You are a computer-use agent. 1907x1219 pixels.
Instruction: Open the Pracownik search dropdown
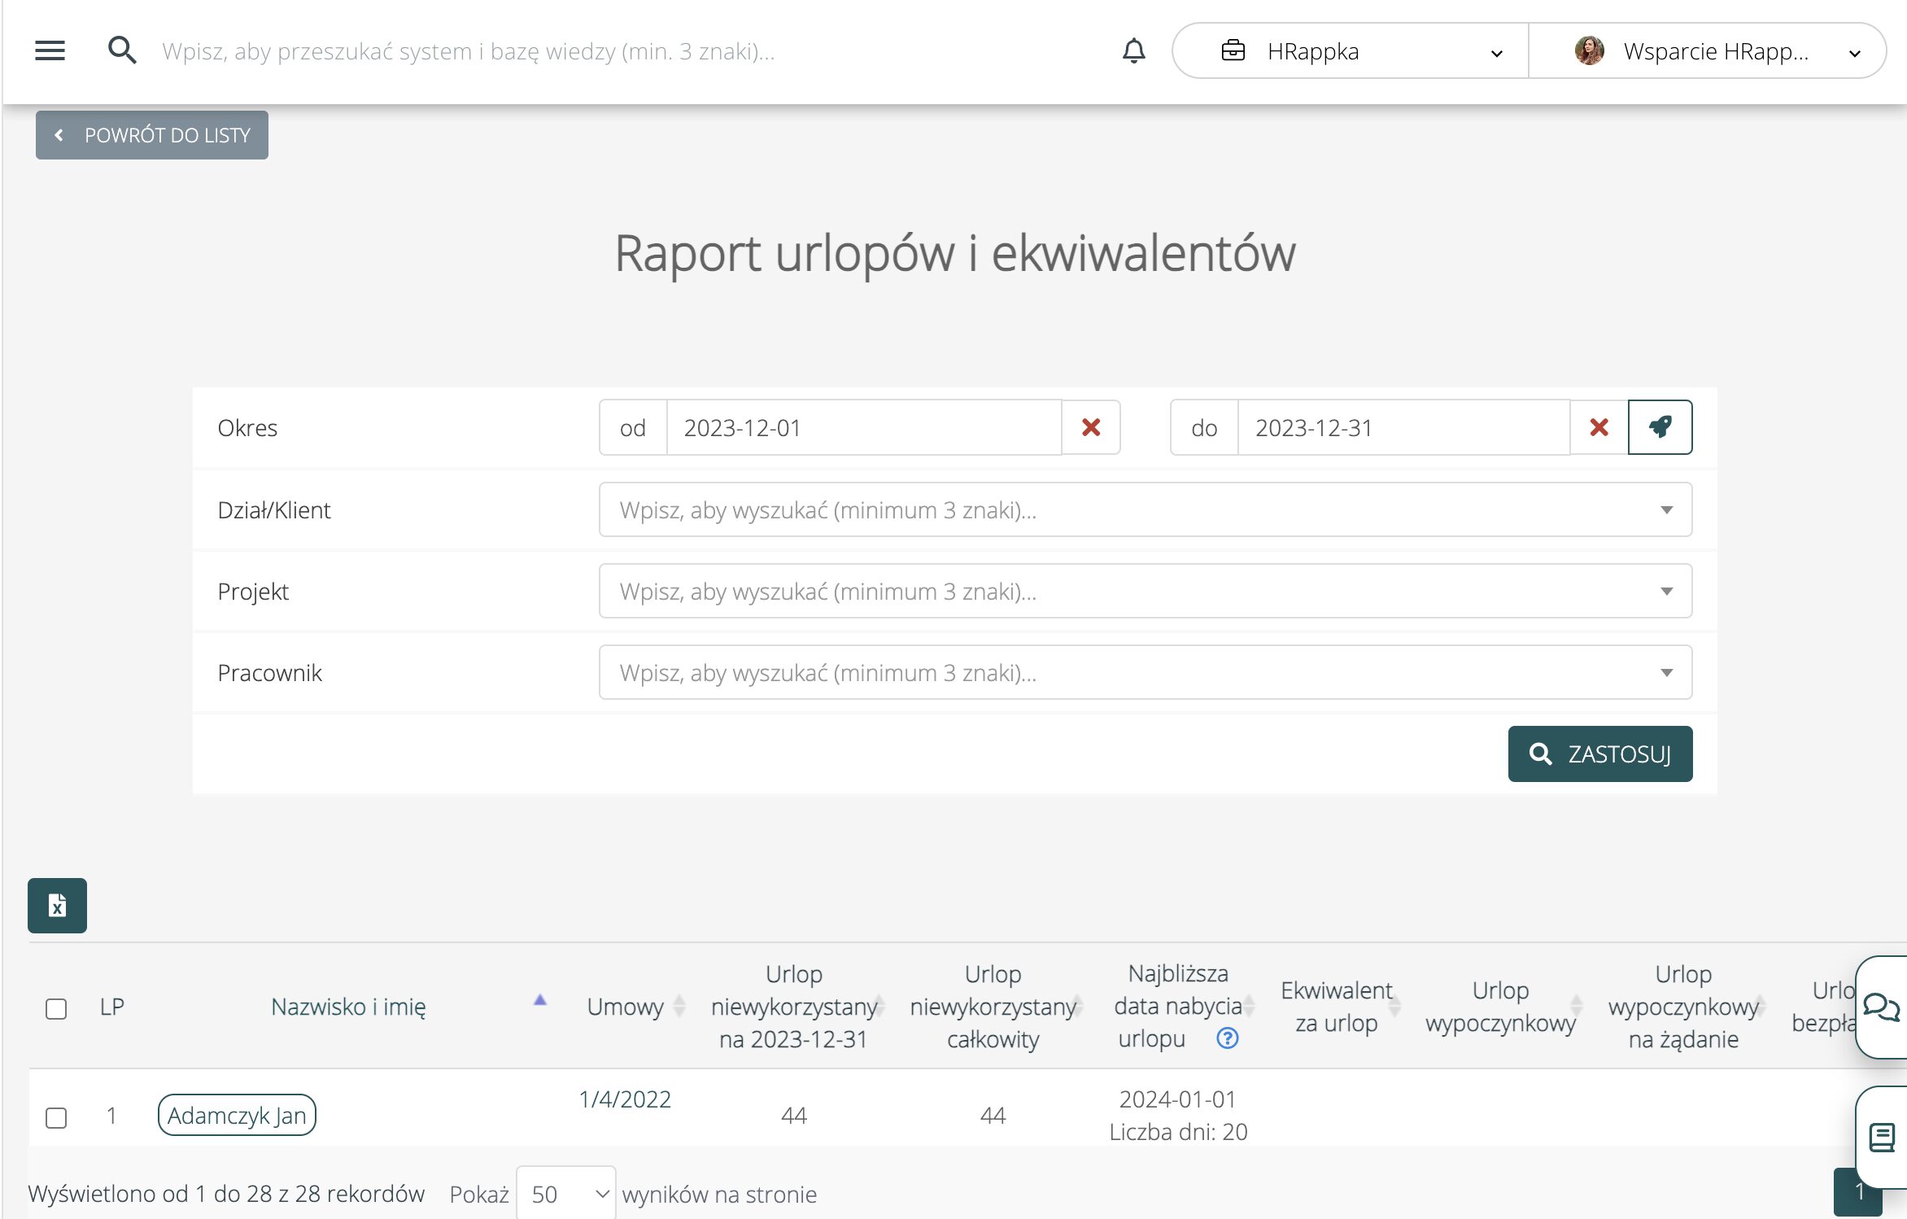click(x=1145, y=672)
